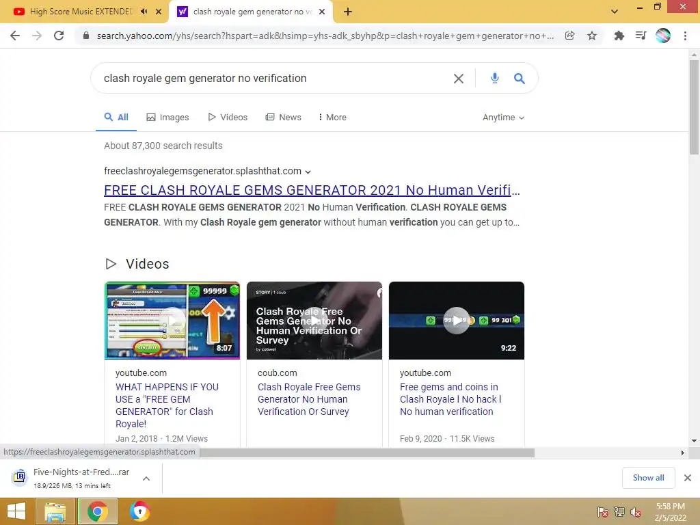Open the More search options menu
This screenshot has width=700, height=525.
(333, 118)
